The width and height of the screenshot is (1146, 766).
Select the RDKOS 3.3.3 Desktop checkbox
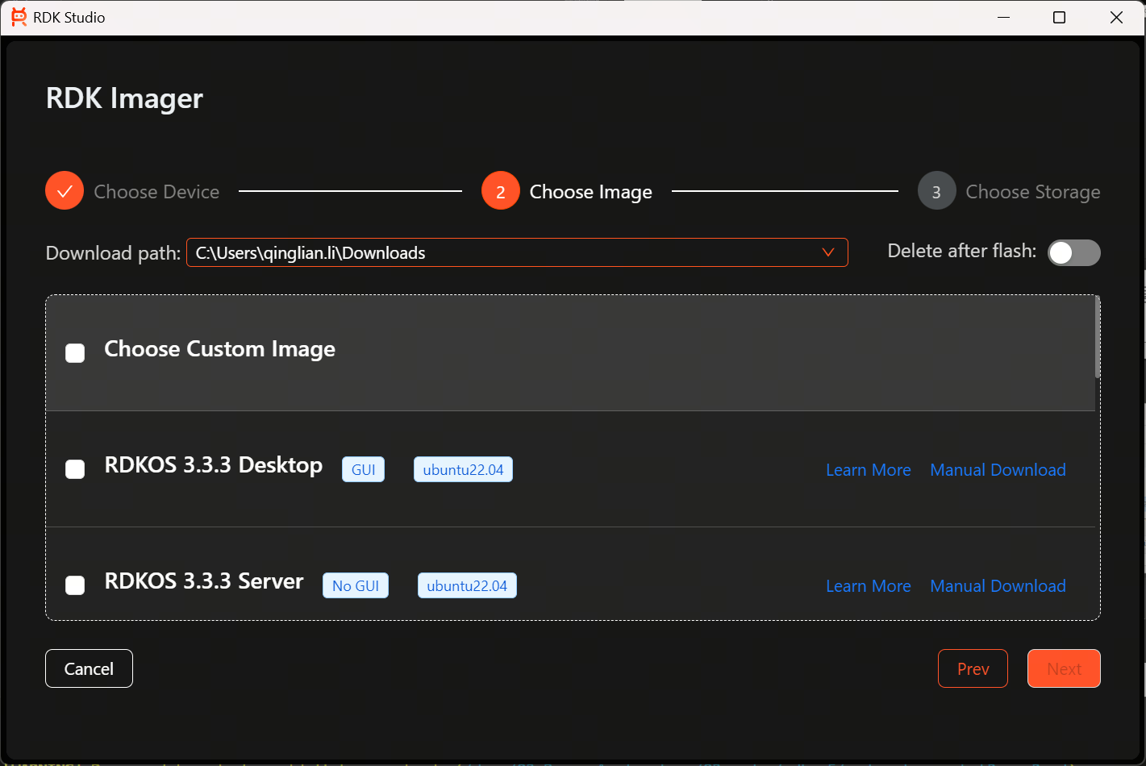pyautogui.click(x=75, y=468)
